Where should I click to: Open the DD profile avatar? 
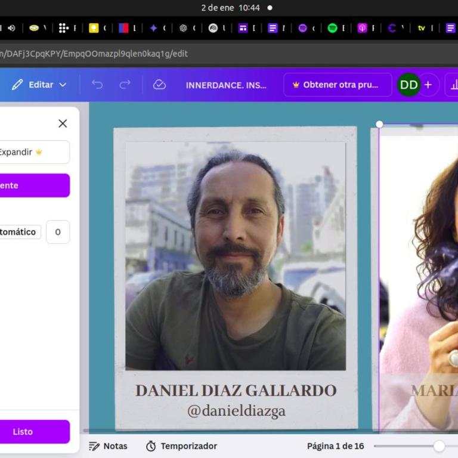tap(409, 85)
